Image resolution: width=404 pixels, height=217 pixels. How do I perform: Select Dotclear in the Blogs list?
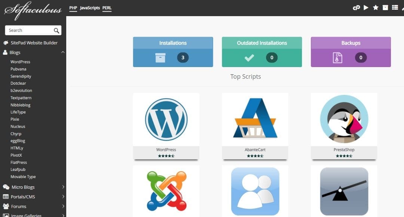(x=18, y=83)
